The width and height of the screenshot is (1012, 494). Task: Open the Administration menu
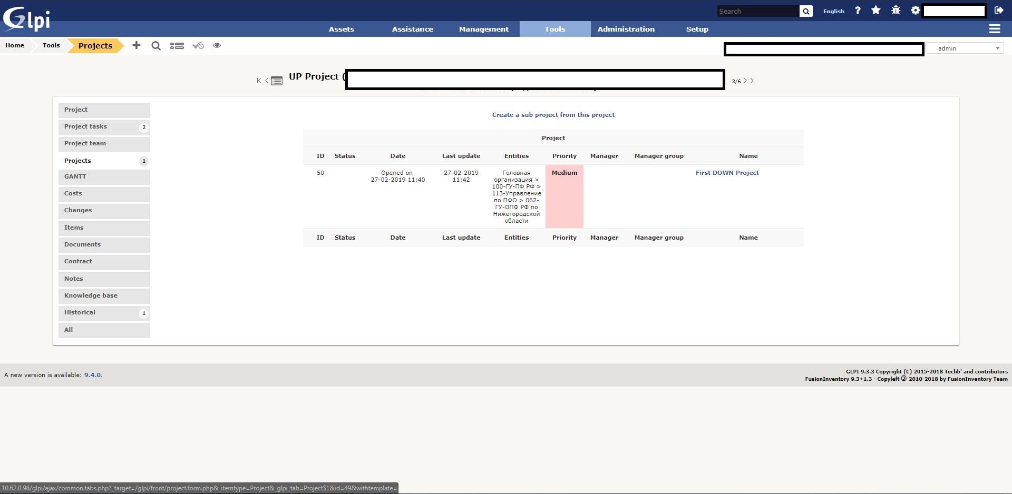[x=626, y=29]
